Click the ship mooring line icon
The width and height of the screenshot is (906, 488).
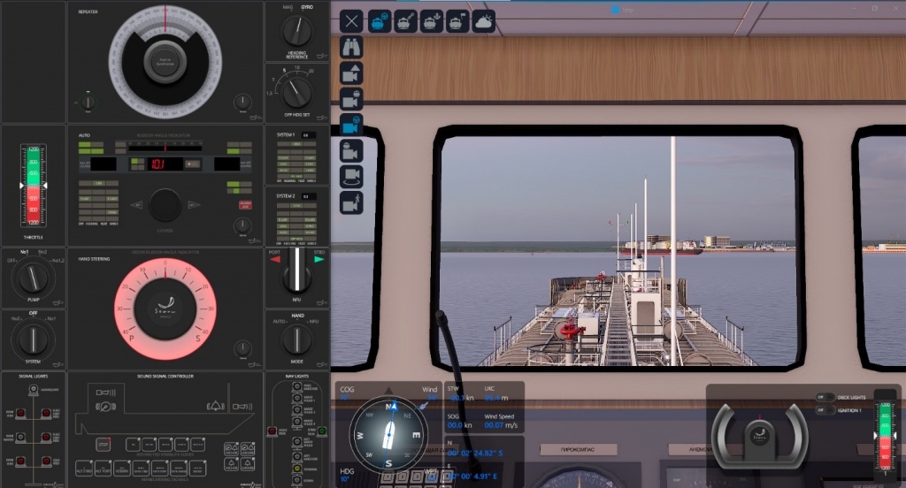(x=406, y=22)
